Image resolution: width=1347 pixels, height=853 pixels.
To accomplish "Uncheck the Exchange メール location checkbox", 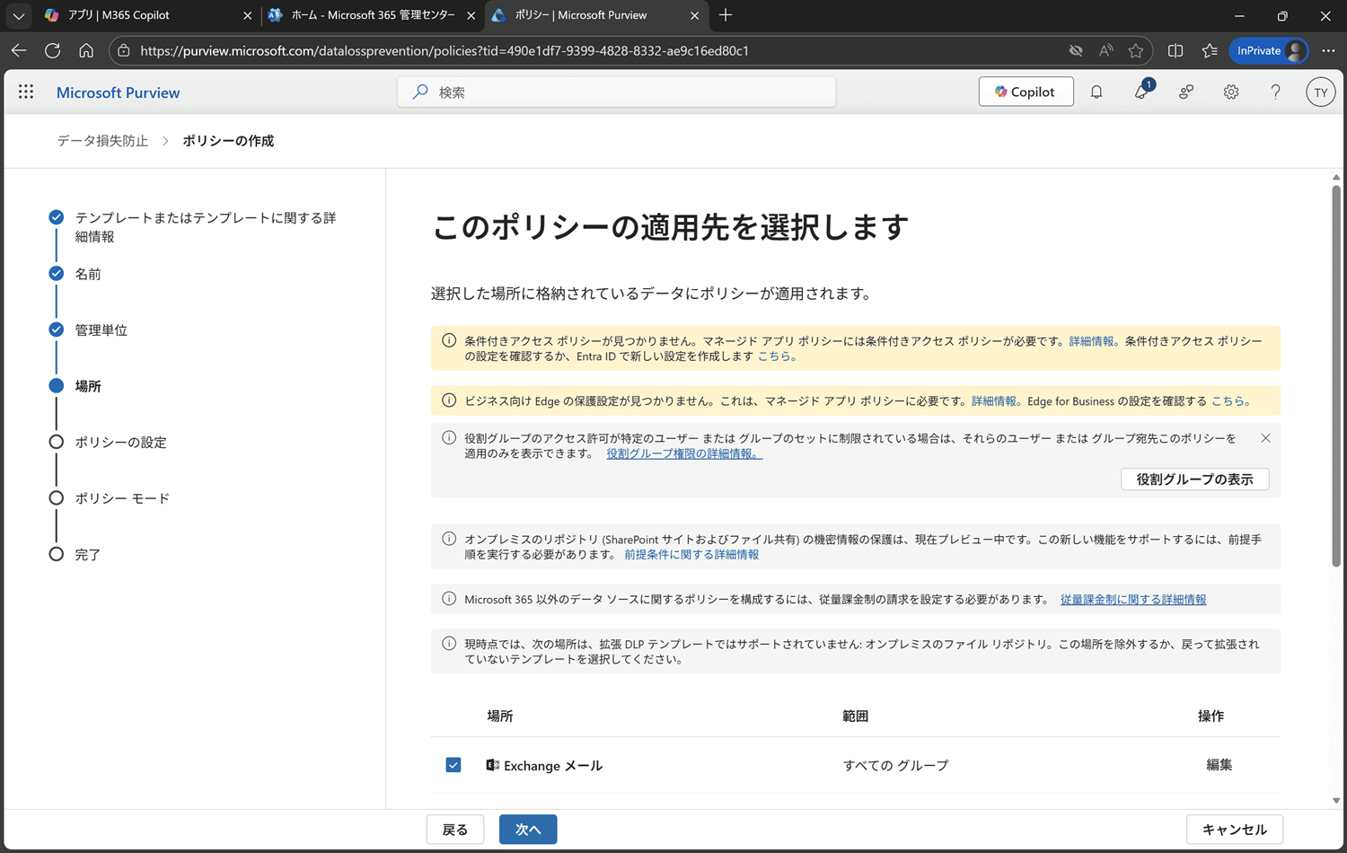I will (453, 765).
